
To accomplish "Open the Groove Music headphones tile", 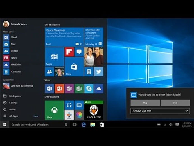I will [69, 105].
